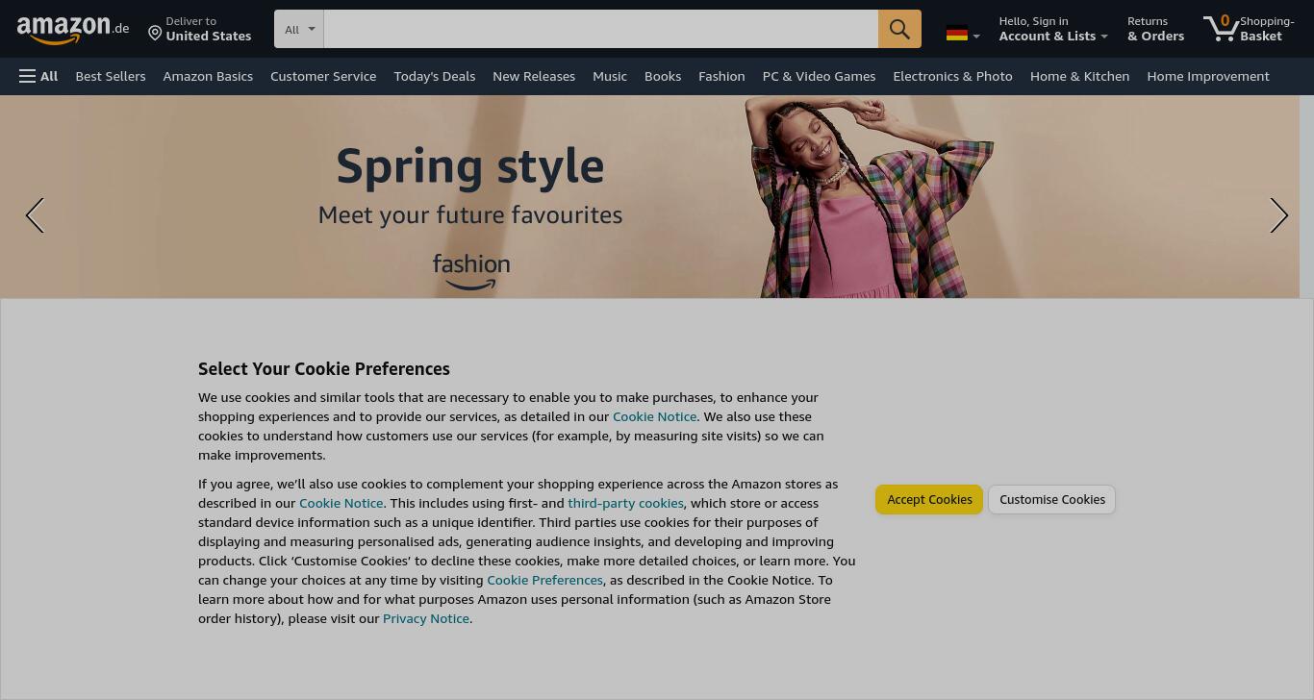This screenshot has width=1314, height=700.
Task: Click into the Amazon search field
Action: [601, 29]
